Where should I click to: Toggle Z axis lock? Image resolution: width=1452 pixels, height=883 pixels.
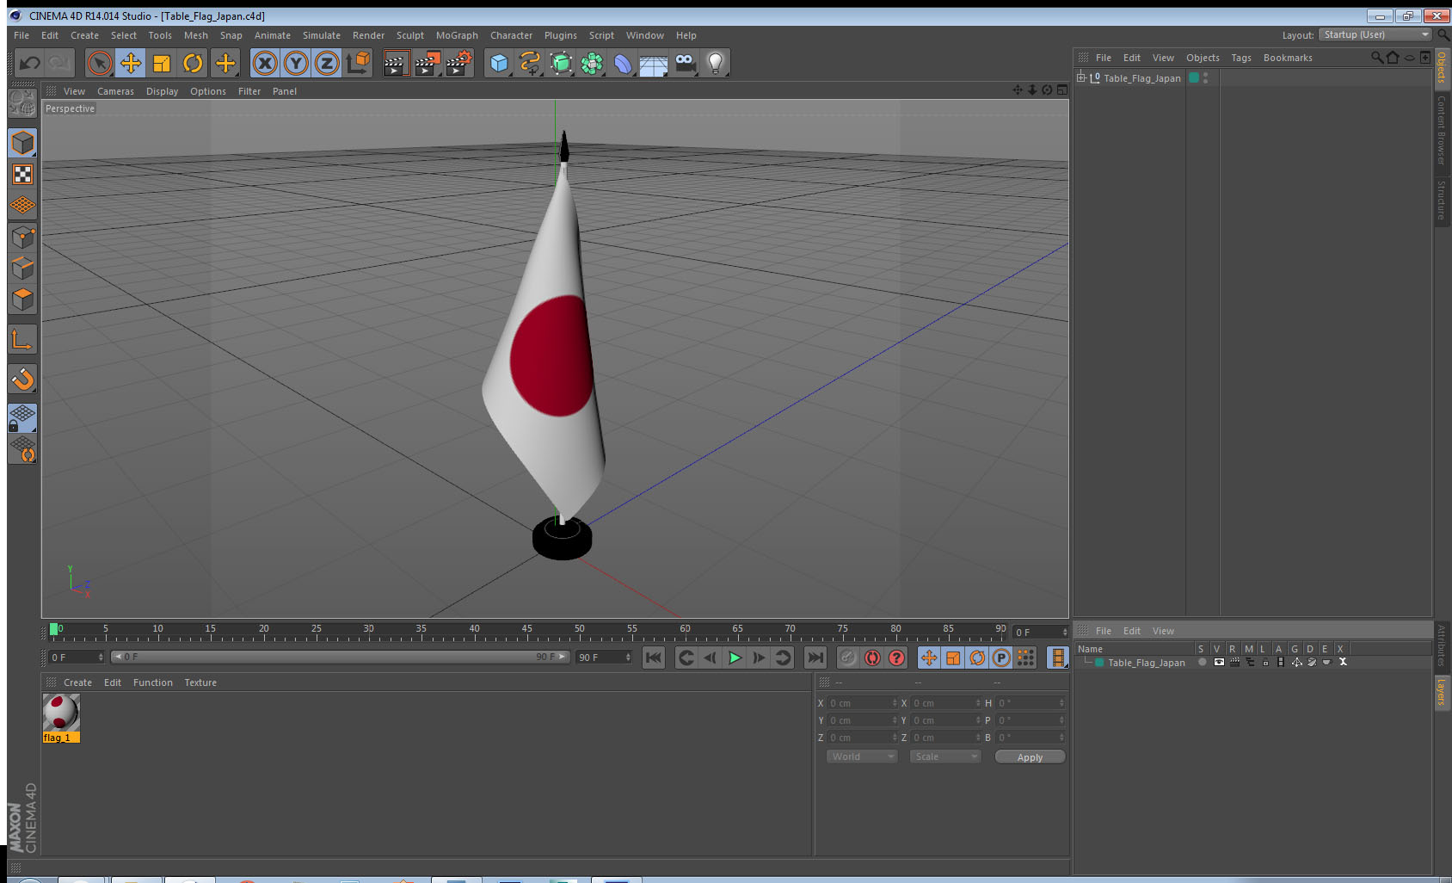(x=327, y=63)
